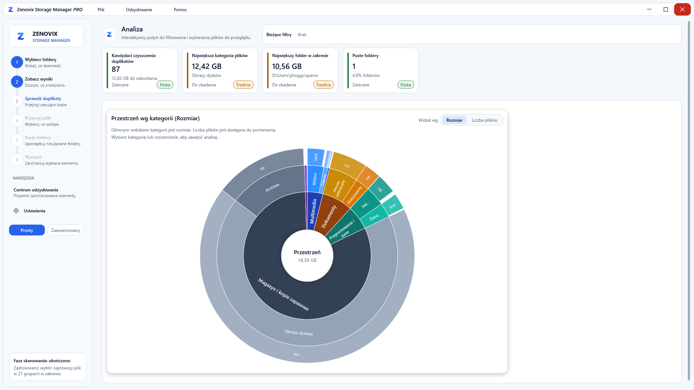Click the Zenovix logo in the sidebar
694x390 pixels.
(x=21, y=36)
